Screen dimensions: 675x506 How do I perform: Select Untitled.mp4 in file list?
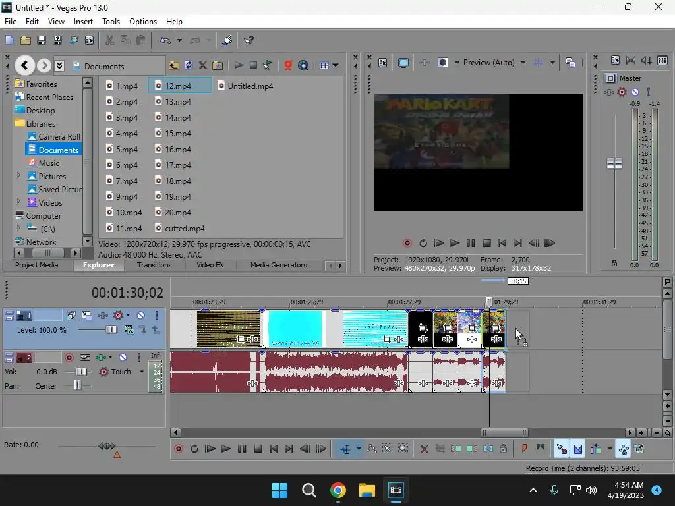pos(246,86)
